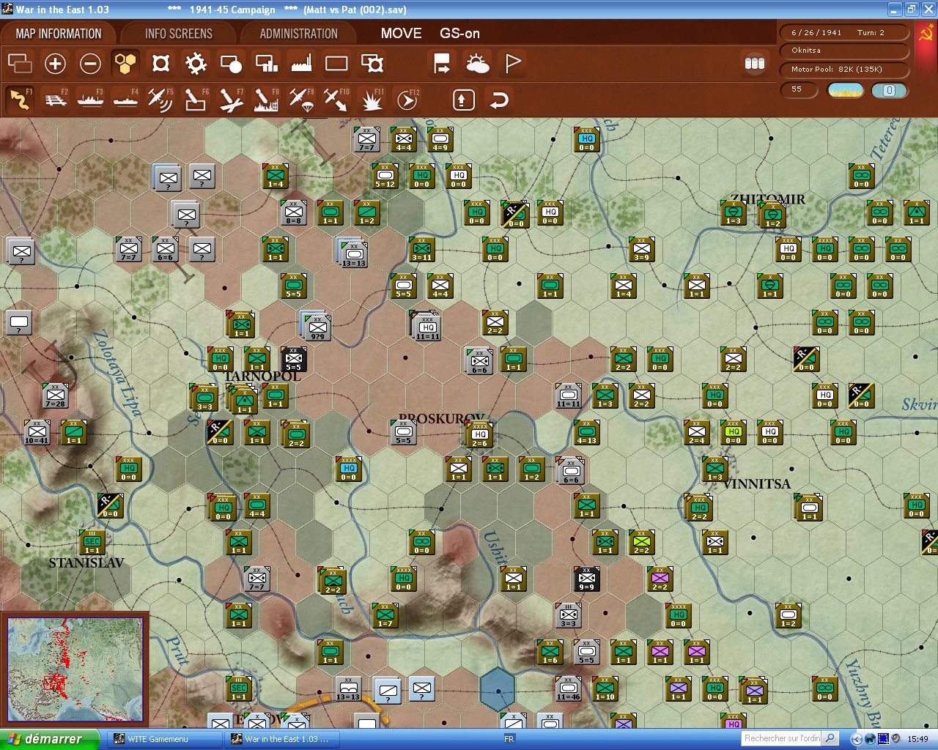Click the boxed up-arrow icon
Viewport: 938px width, 750px height.
(463, 100)
